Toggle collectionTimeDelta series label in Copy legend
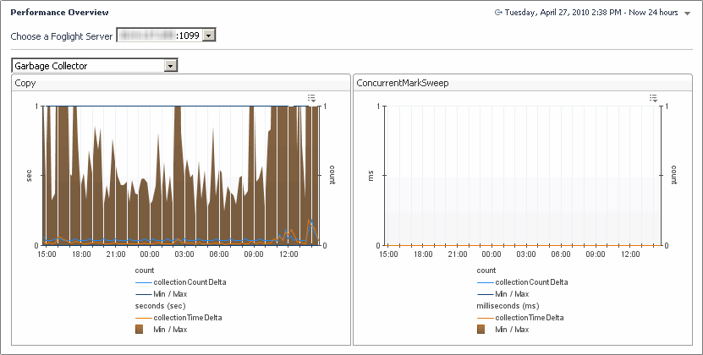Viewport: 703px width, 355px height. coord(189,317)
